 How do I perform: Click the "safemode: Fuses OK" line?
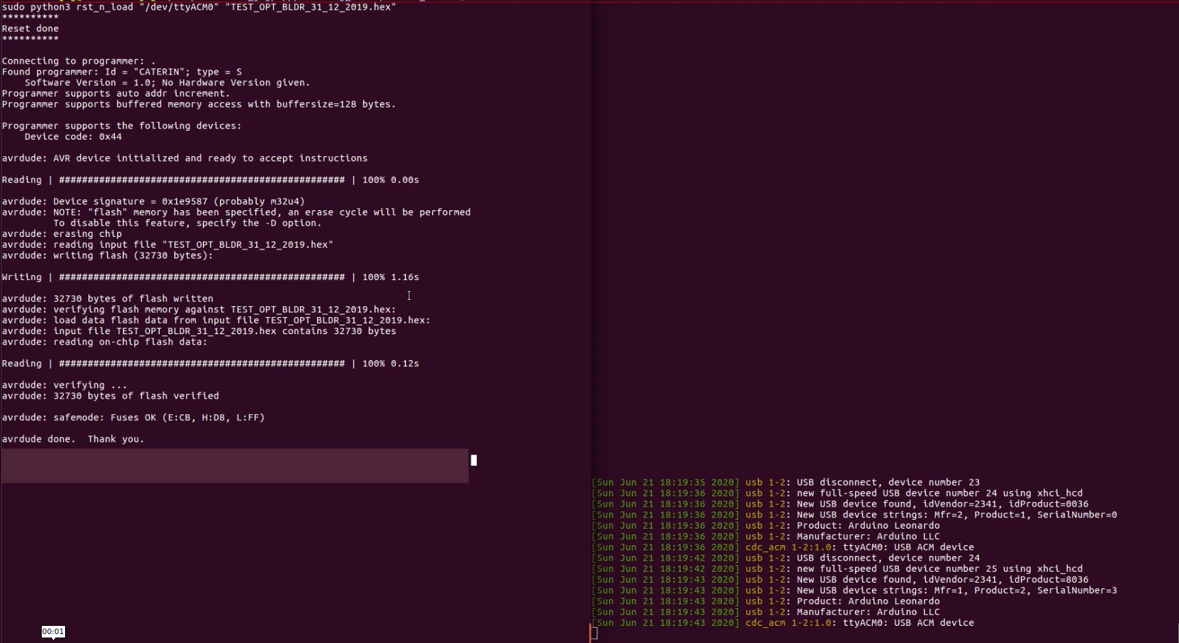133,418
